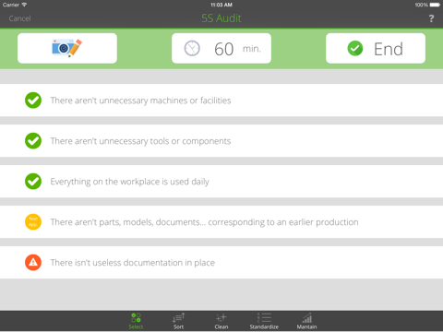Open the camera and pencil photo note button

pos(67,48)
